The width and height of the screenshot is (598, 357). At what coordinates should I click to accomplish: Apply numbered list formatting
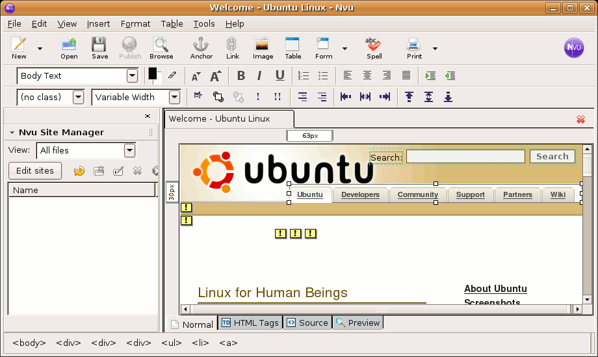(304, 75)
